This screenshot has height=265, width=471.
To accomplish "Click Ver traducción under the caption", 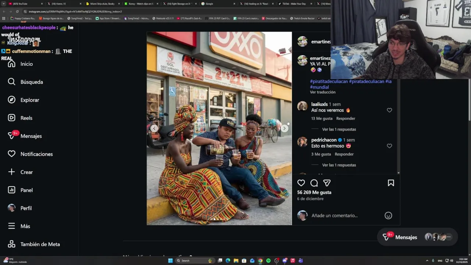I will [x=323, y=92].
